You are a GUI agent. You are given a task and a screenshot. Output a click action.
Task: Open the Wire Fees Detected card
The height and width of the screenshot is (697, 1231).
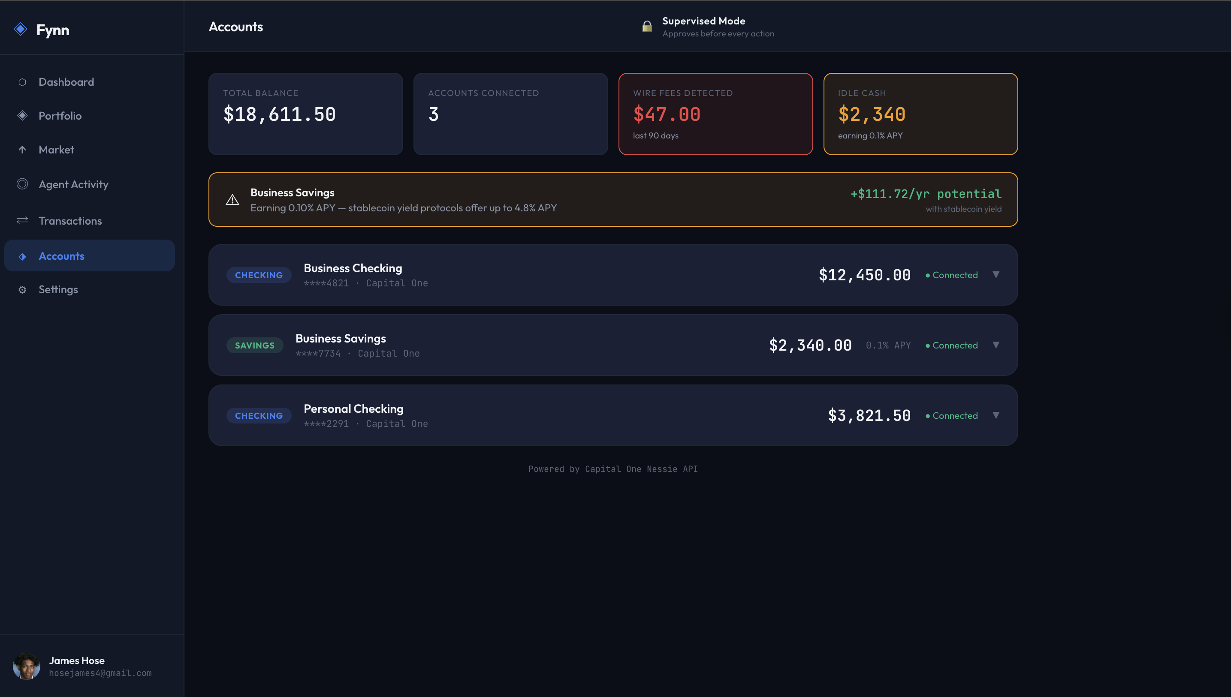tap(715, 114)
